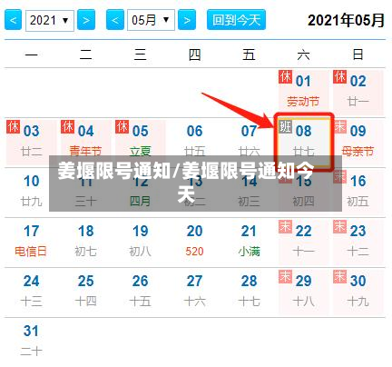The height and width of the screenshot is (367, 392).
Task: Select May 23 十二
Action: (358, 242)
